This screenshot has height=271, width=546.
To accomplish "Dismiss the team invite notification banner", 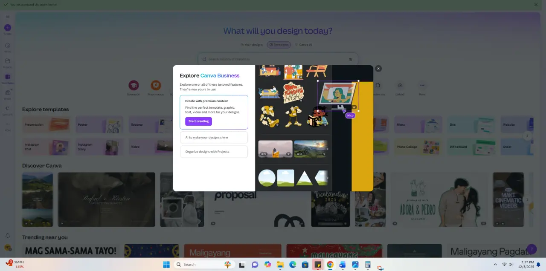I will click(x=536, y=4).
